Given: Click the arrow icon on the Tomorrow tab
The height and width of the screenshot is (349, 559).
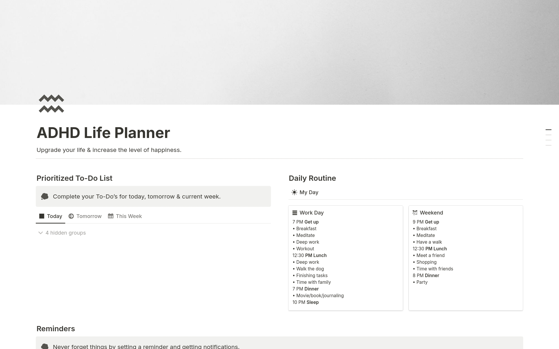Looking at the screenshot, I should (71, 216).
